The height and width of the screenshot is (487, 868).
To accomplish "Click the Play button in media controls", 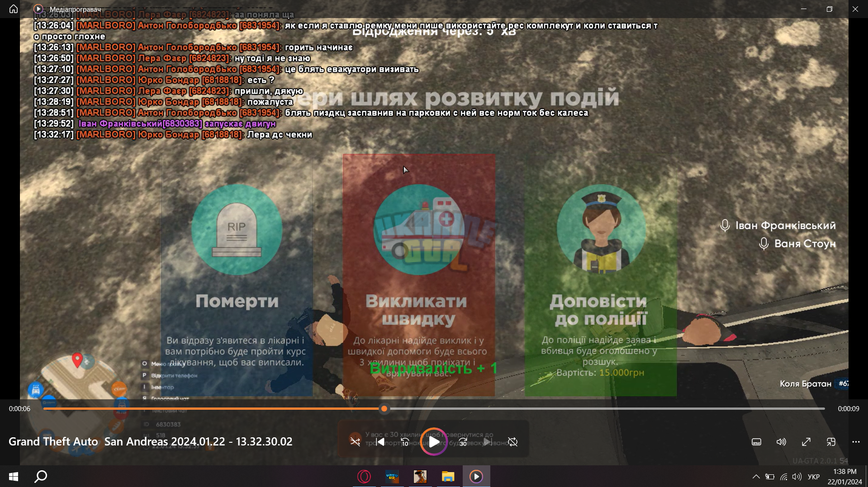I will 434,441.
